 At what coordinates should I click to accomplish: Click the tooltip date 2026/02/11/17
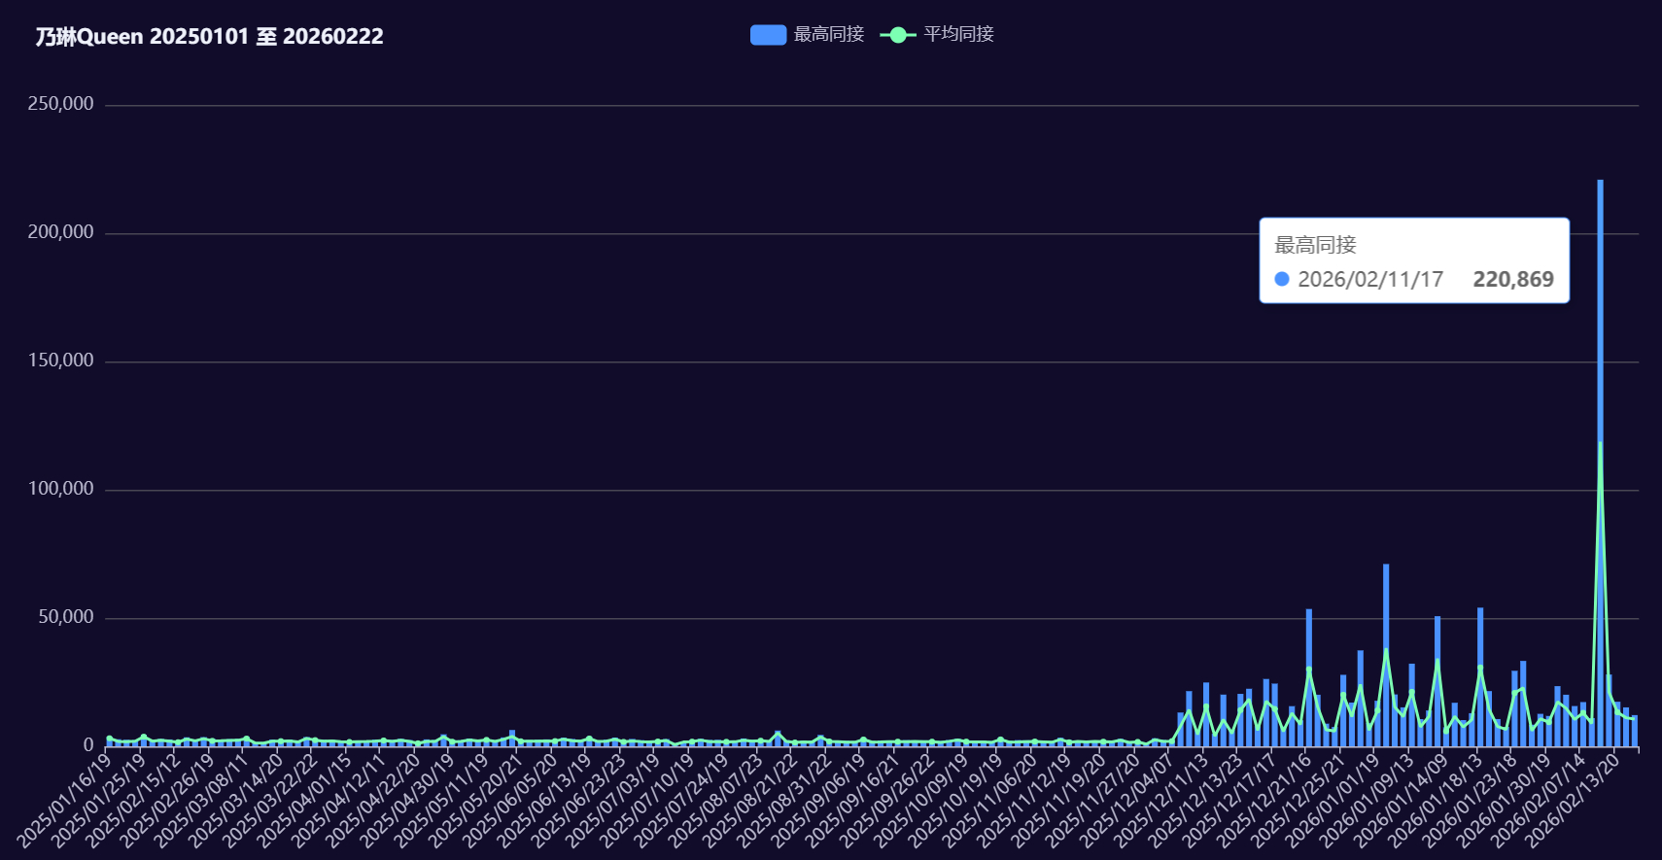[1369, 280]
